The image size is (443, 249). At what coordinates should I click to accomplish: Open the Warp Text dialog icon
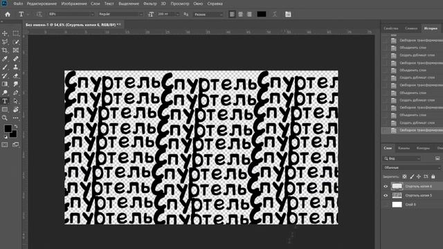[x=274, y=14]
